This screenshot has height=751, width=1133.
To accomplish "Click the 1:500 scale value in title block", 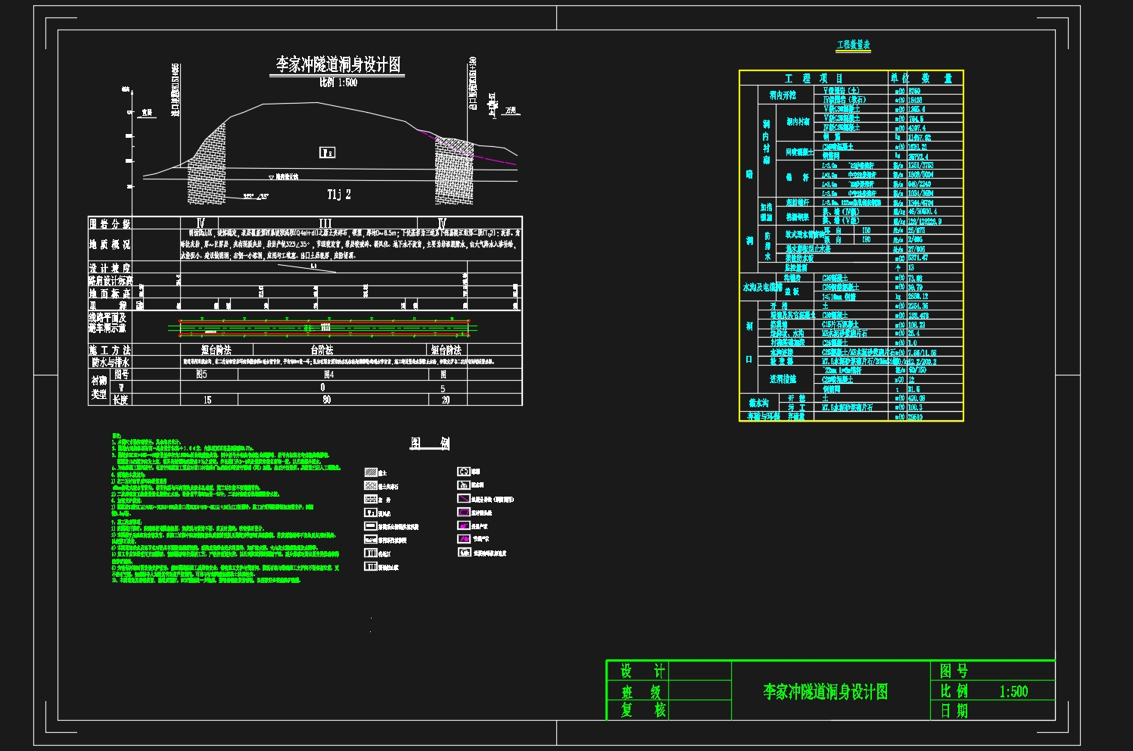I will (x=1013, y=691).
